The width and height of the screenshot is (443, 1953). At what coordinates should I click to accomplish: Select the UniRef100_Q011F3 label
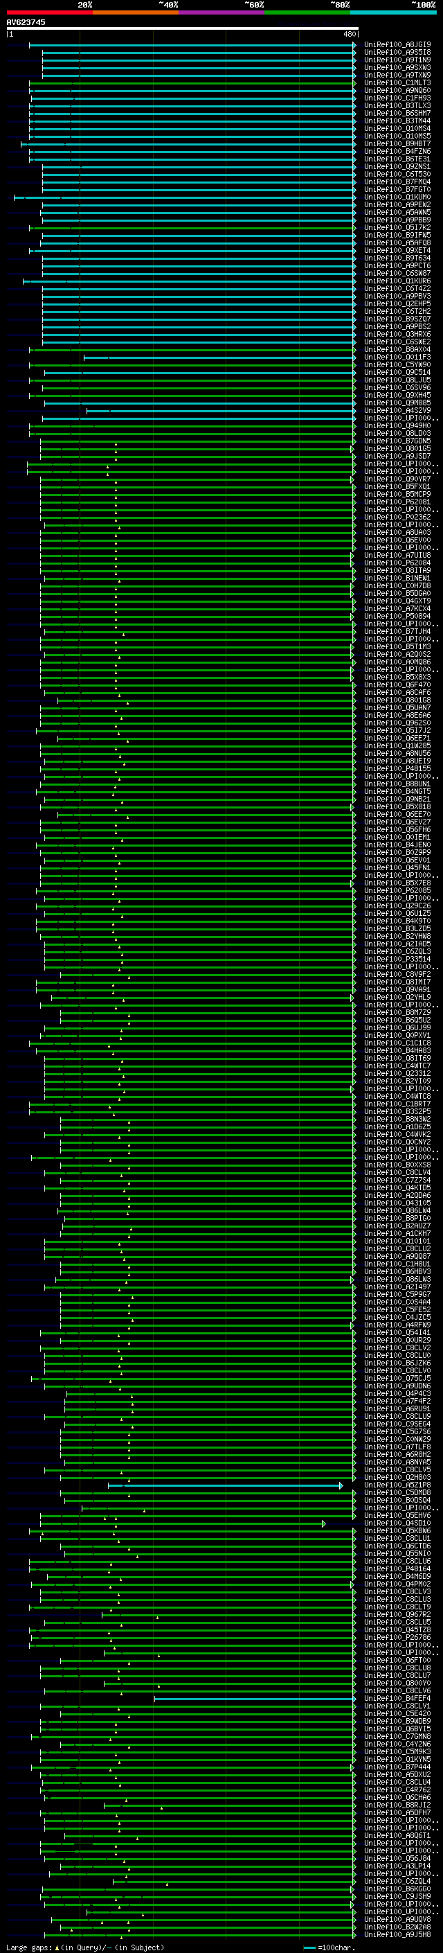pyautogui.click(x=397, y=357)
